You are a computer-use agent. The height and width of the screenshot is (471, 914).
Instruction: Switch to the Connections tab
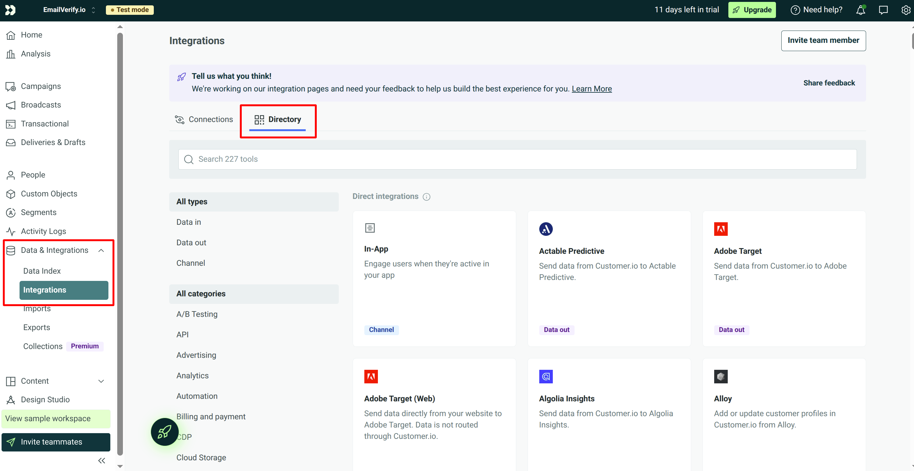click(204, 119)
